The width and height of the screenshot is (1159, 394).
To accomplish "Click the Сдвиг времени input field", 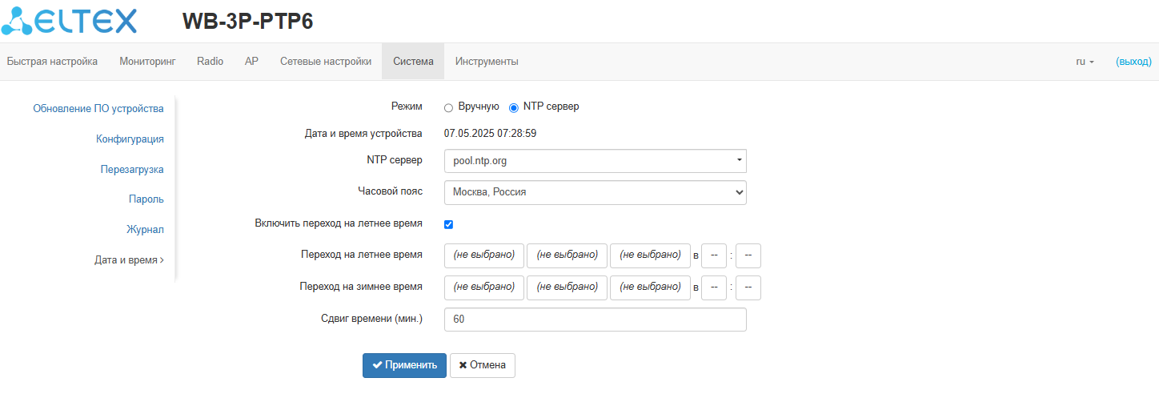I will click(595, 320).
